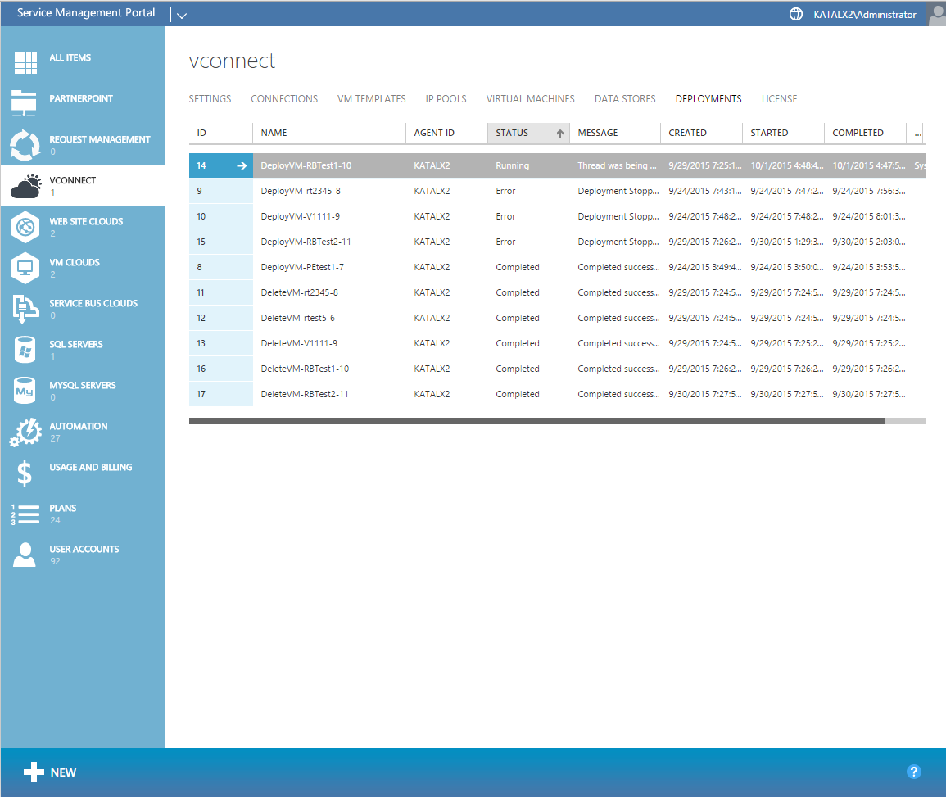Open the column overflow ellipsis header

pyautogui.click(x=917, y=133)
